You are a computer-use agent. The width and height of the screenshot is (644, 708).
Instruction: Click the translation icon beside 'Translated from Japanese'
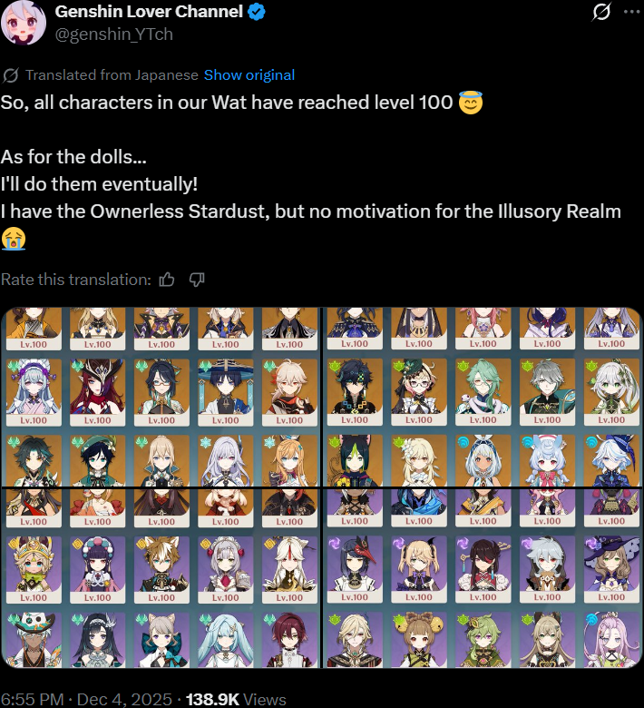10,75
